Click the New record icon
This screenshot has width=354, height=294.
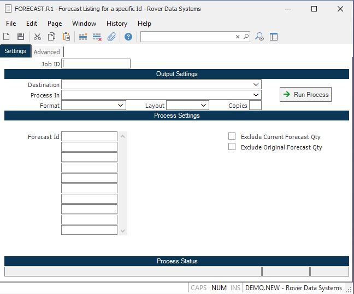point(7,37)
